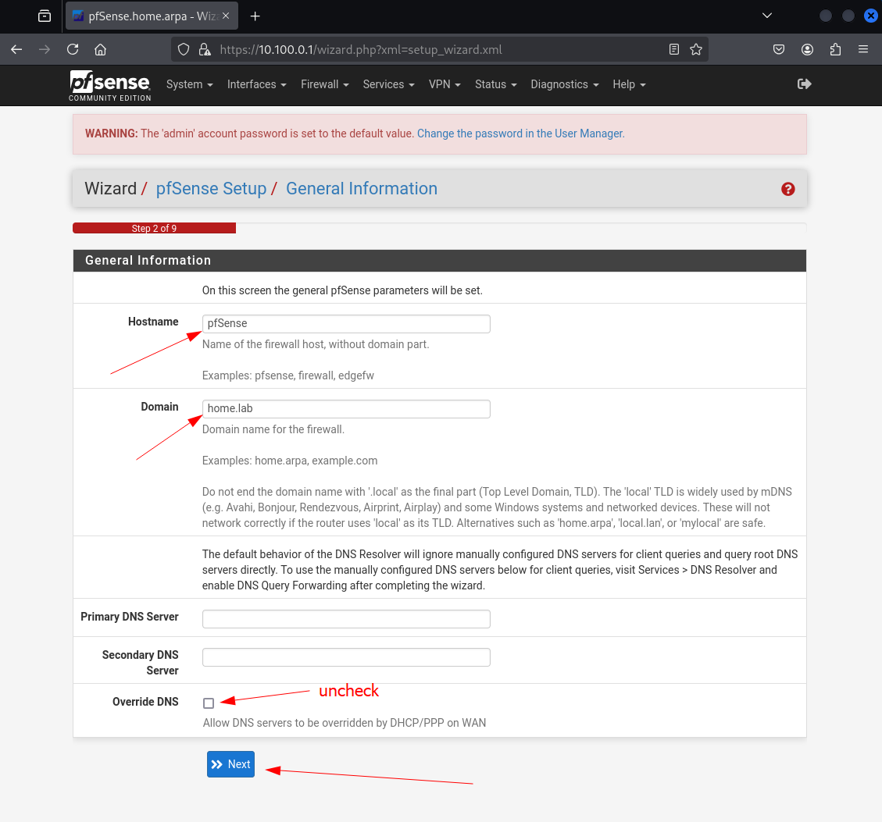The height and width of the screenshot is (822, 882).
Task: Click into the Domain field
Action: (346, 409)
